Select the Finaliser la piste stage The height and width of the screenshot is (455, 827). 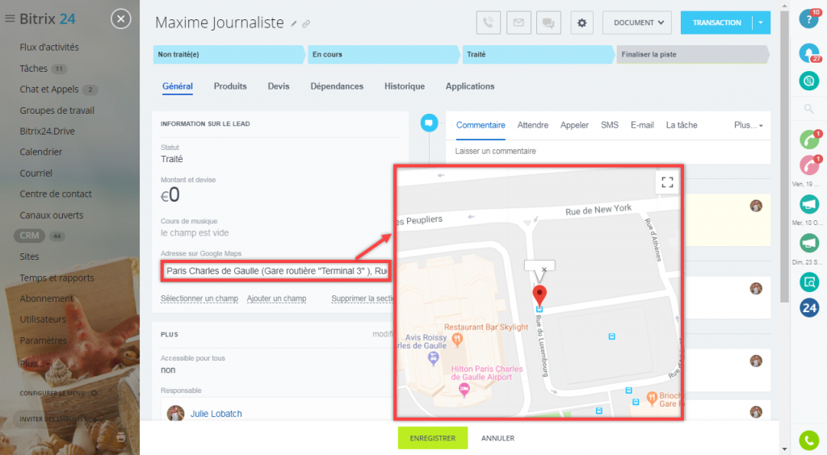click(x=692, y=54)
